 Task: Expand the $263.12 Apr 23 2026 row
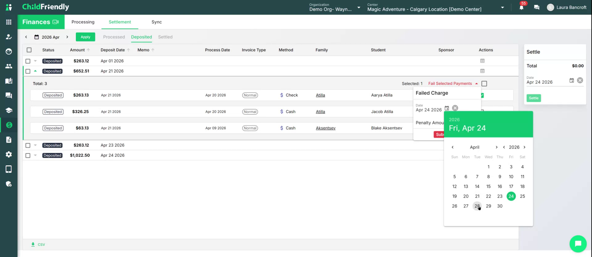click(35, 145)
